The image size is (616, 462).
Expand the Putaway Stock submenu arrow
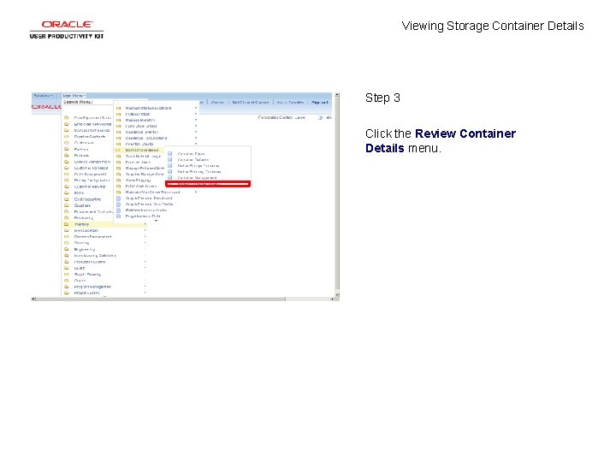(196, 114)
